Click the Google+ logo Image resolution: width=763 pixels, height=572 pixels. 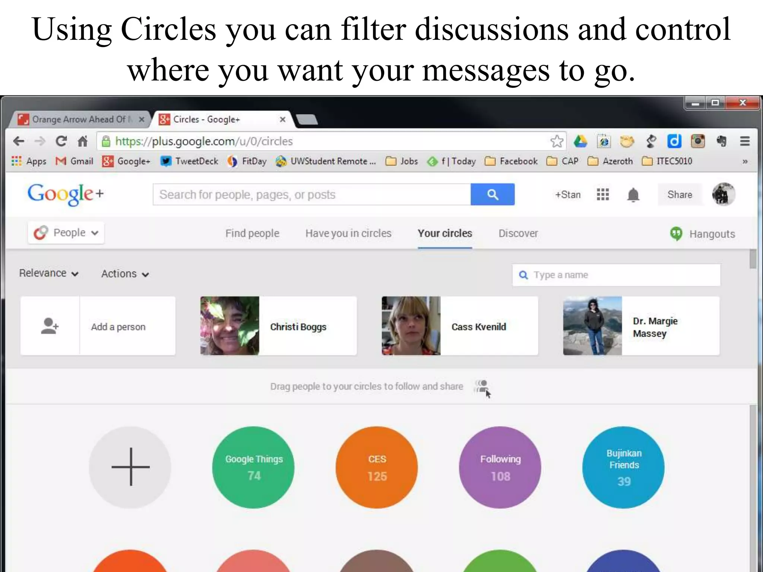pyautogui.click(x=66, y=194)
